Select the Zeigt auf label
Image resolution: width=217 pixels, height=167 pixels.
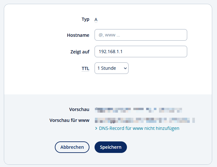pyautogui.click(x=80, y=52)
